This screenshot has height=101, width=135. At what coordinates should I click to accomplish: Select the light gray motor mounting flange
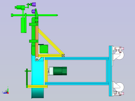pyautogui.click(x=51, y=71)
